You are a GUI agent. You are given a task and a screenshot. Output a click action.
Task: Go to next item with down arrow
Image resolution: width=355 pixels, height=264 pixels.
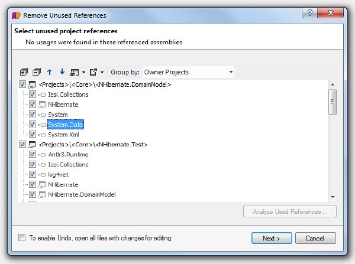pyautogui.click(x=62, y=71)
